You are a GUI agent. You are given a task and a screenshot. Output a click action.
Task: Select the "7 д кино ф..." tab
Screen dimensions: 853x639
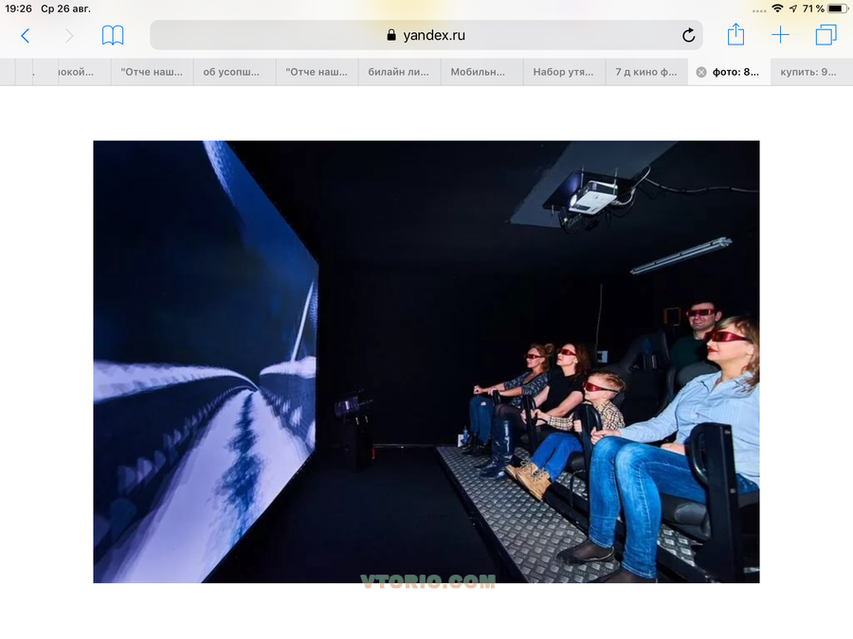[x=646, y=72]
